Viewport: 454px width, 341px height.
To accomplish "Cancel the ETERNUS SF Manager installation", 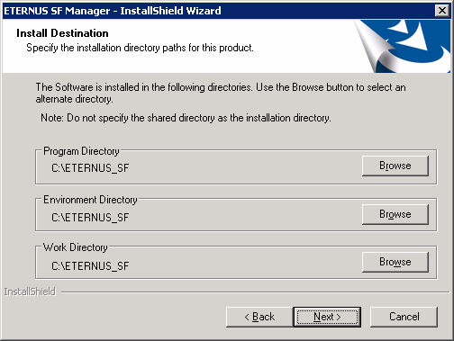I will click(404, 317).
